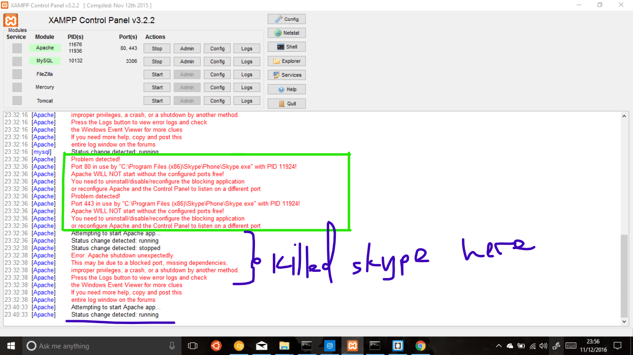
Task: Open MySQL Admin page
Action: point(187,61)
